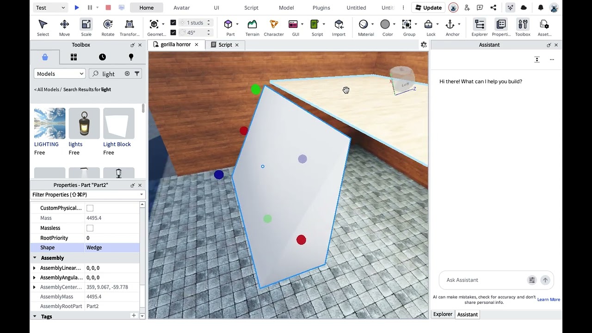
Task: Toggle the Toolbox panel button
Action: tap(523, 28)
